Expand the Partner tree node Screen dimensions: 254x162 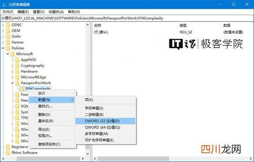click(x=3, y=42)
